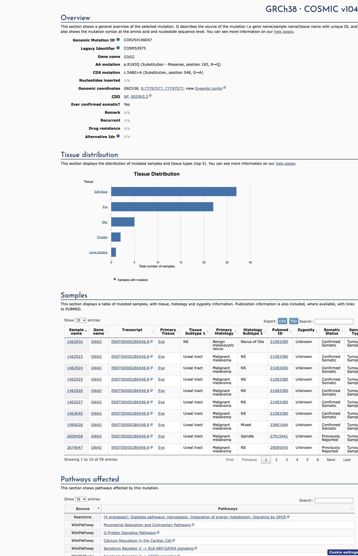Screen dimensions: 358x556
Task: Open Samples table entries-per-page dropdown
Action: click(x=81, y=320)
